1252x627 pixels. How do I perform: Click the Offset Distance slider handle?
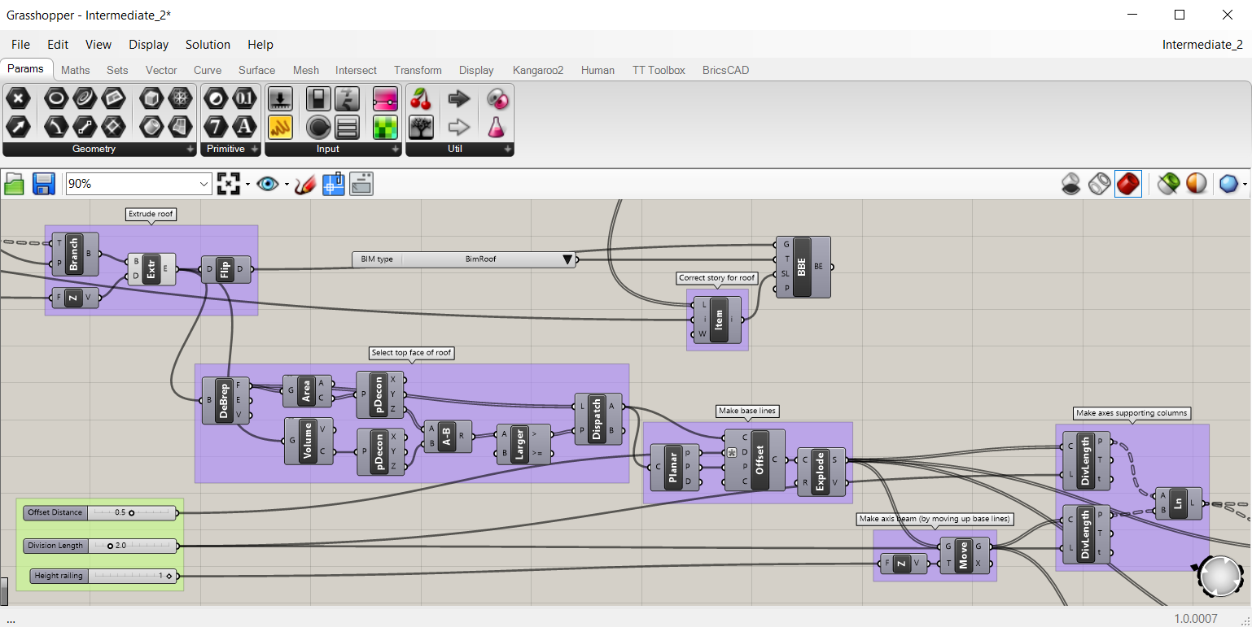coord(131,513)
